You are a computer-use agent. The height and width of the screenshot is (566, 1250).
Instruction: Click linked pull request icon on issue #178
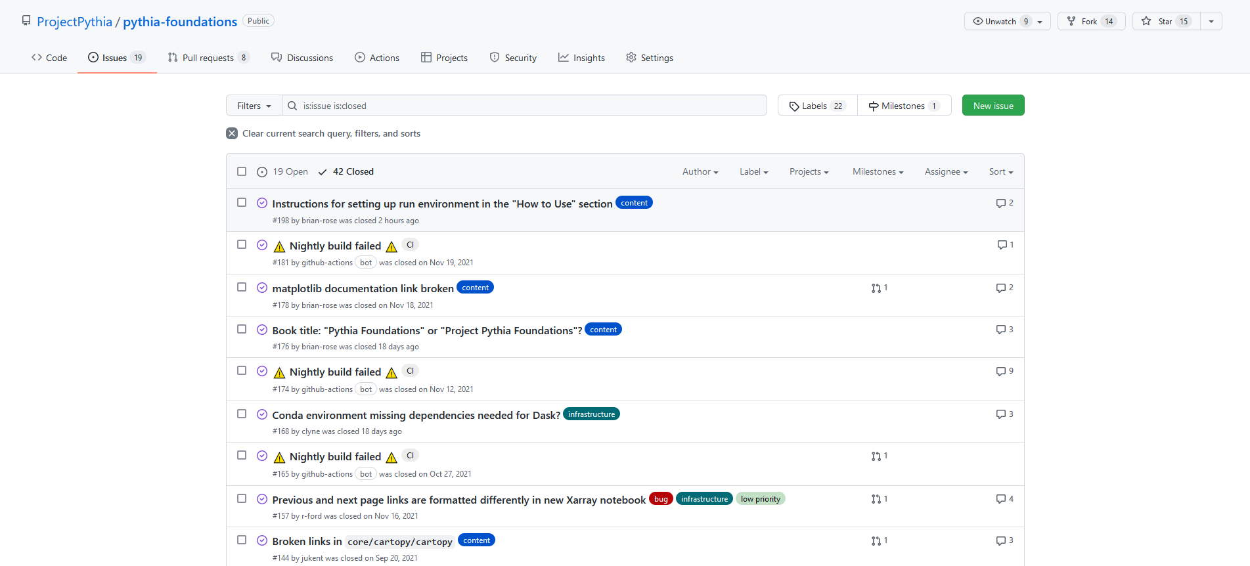(x=876, y=288)
